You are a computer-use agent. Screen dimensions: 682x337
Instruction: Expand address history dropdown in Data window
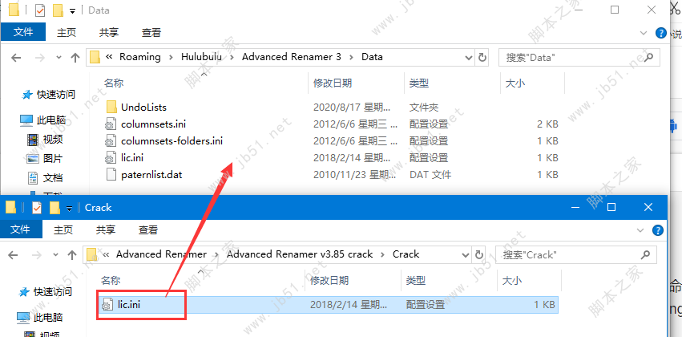coord(469,58)
